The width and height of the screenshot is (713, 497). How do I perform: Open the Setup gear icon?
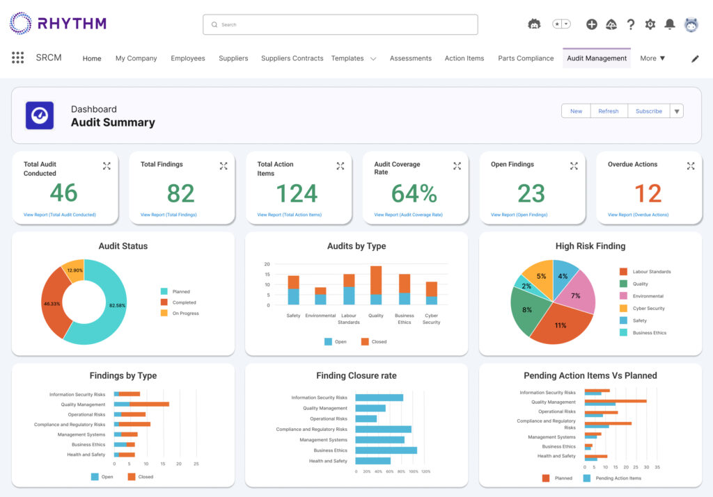650,24
